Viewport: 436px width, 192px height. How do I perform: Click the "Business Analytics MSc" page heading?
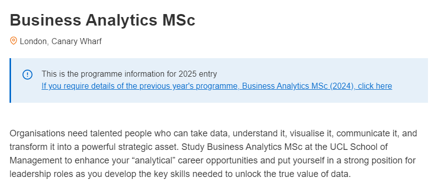pos(103,20)
